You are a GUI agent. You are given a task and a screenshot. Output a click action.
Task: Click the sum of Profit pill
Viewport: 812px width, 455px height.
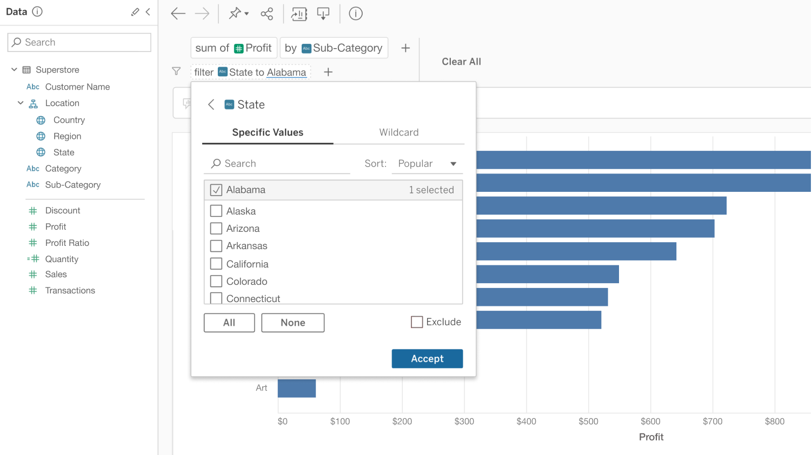[x=234, y=48]
